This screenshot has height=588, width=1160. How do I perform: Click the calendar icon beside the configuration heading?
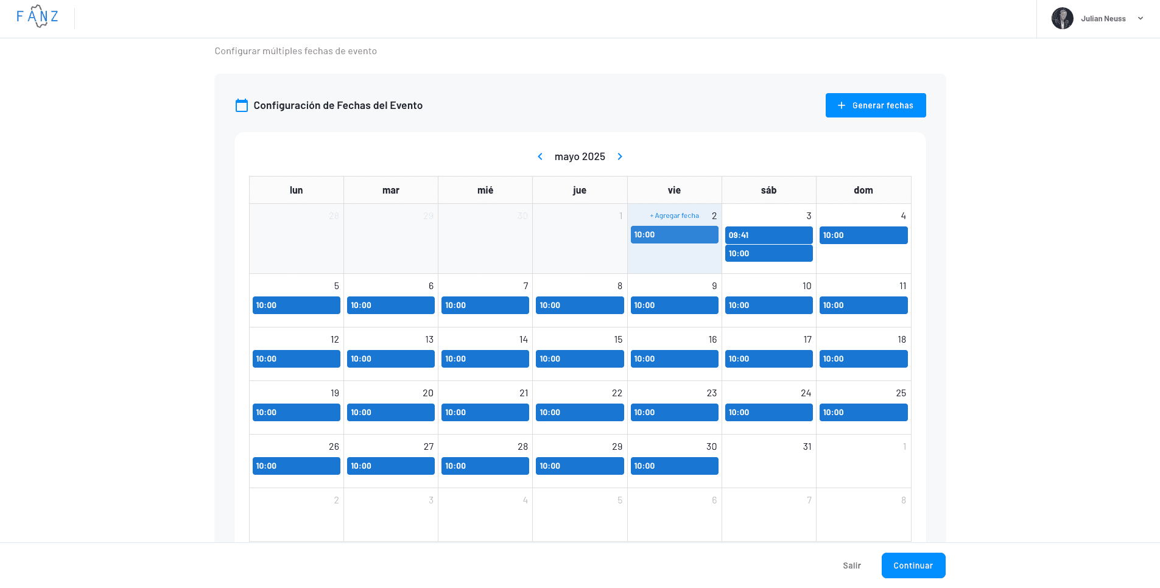click(x=242, y=105)
